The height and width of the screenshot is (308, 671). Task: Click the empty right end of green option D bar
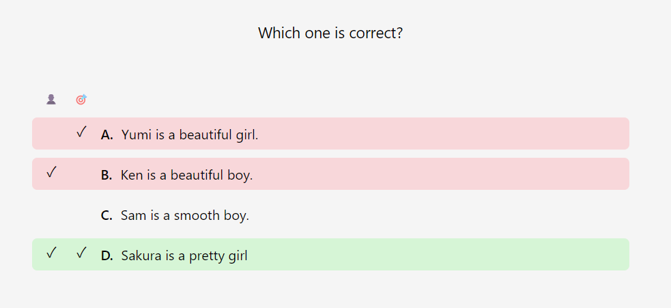pos(580,255)
